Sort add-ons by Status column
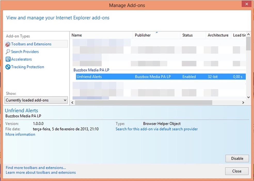 click(187, 35)
